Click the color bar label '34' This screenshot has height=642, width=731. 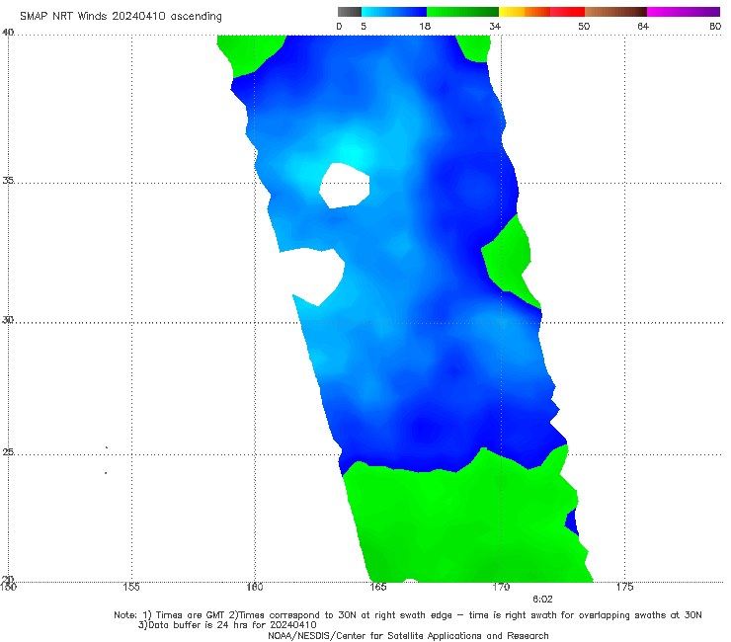(495, 26)
